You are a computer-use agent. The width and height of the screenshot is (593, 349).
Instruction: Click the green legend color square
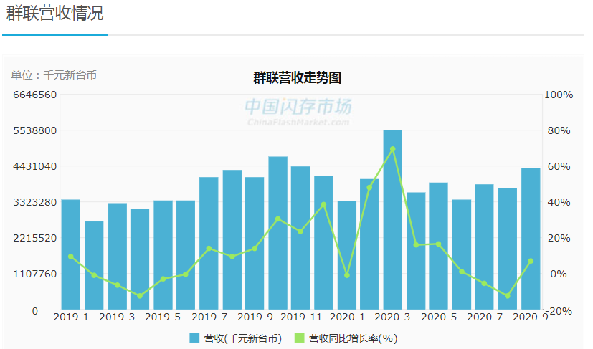300,338
